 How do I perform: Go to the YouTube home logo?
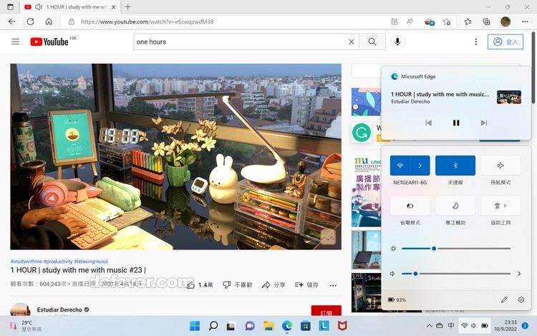[x=49, y=42]
